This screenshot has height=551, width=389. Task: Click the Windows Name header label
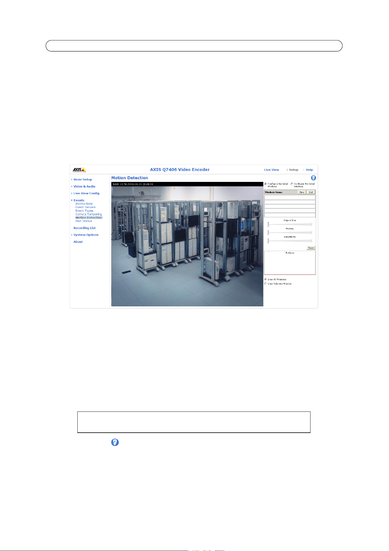(x=274, y=192)
